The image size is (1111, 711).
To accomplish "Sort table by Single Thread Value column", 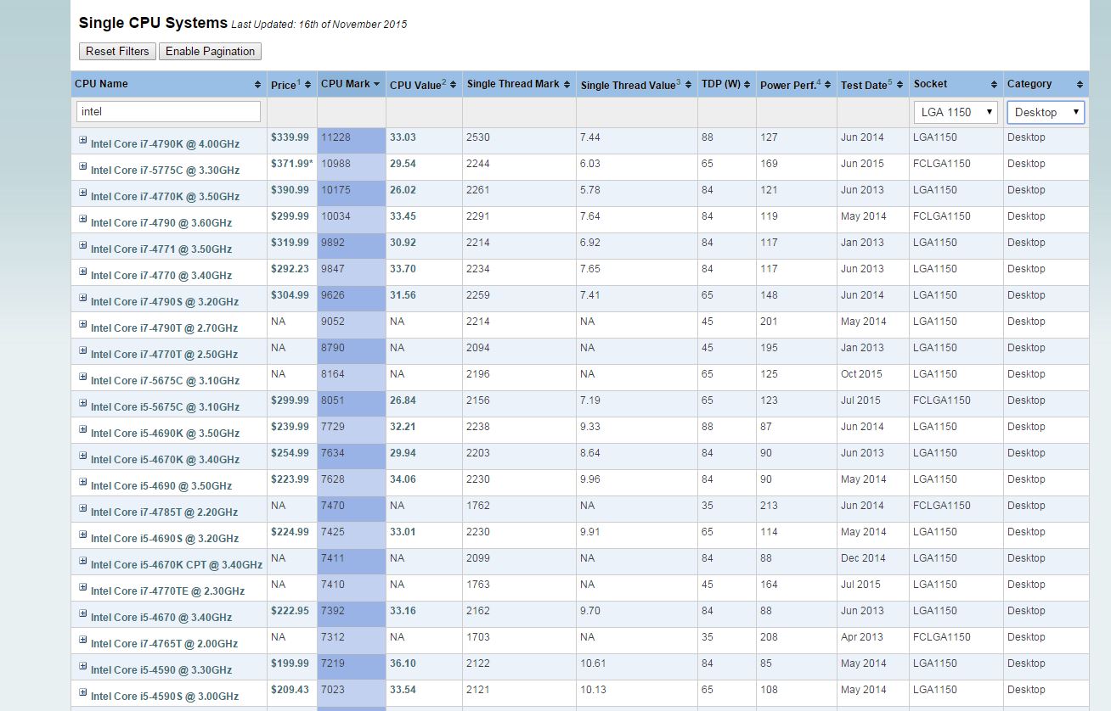I will [x=636, y=84].
